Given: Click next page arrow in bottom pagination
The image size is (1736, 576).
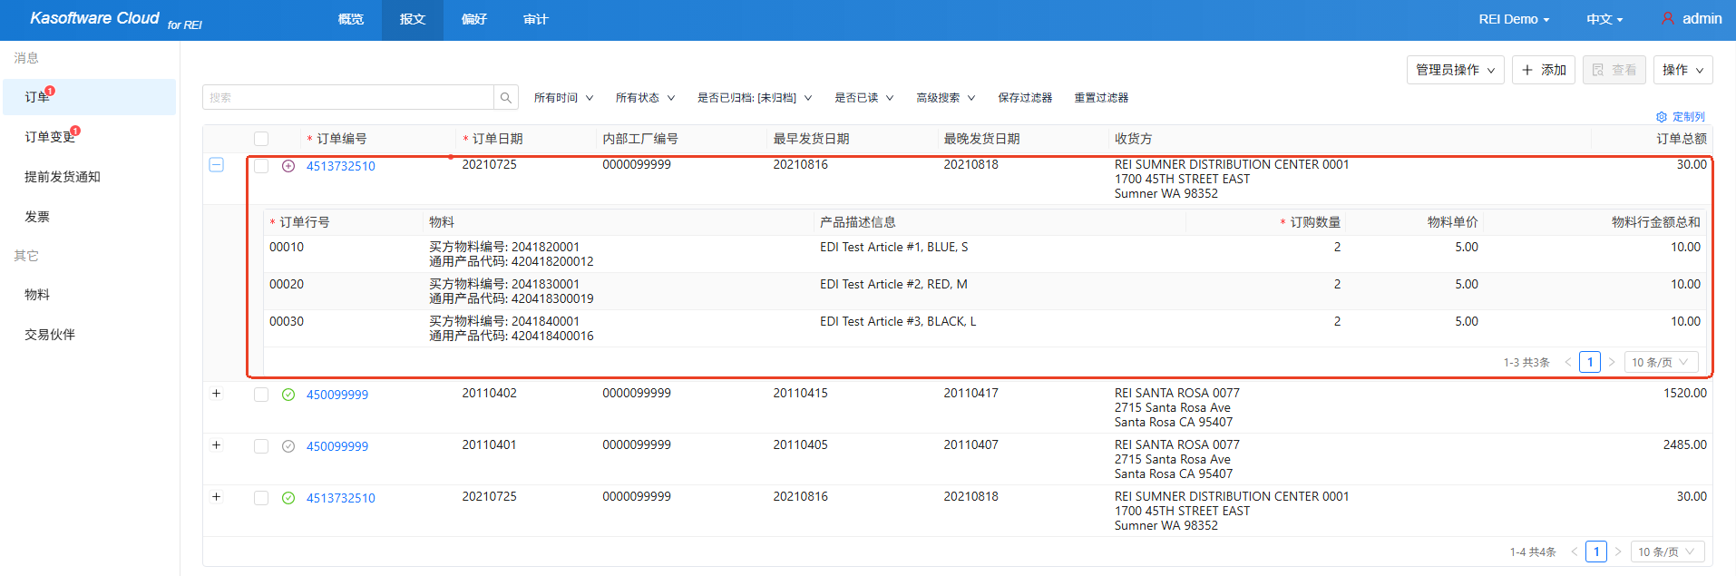Looking at the screenshot, I should click(1618, 552).
